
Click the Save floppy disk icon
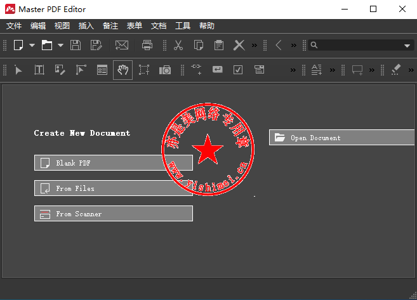click(76, 45)
